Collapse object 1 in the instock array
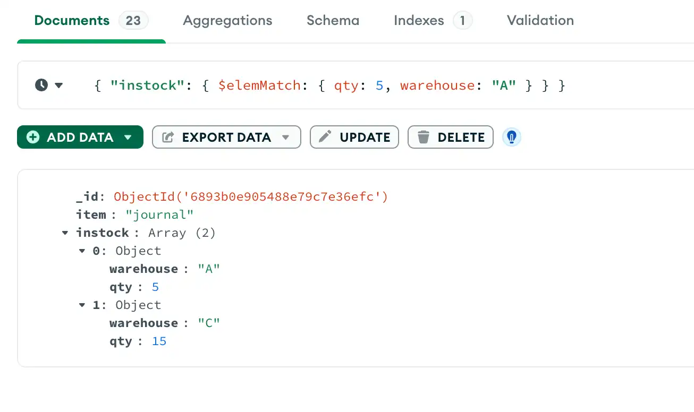This screenshot has width=694, height=412. [x=82, y=305]
